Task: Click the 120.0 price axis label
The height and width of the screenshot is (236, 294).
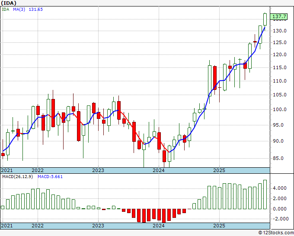Action: pyautogui.click(x=280, y=55)
